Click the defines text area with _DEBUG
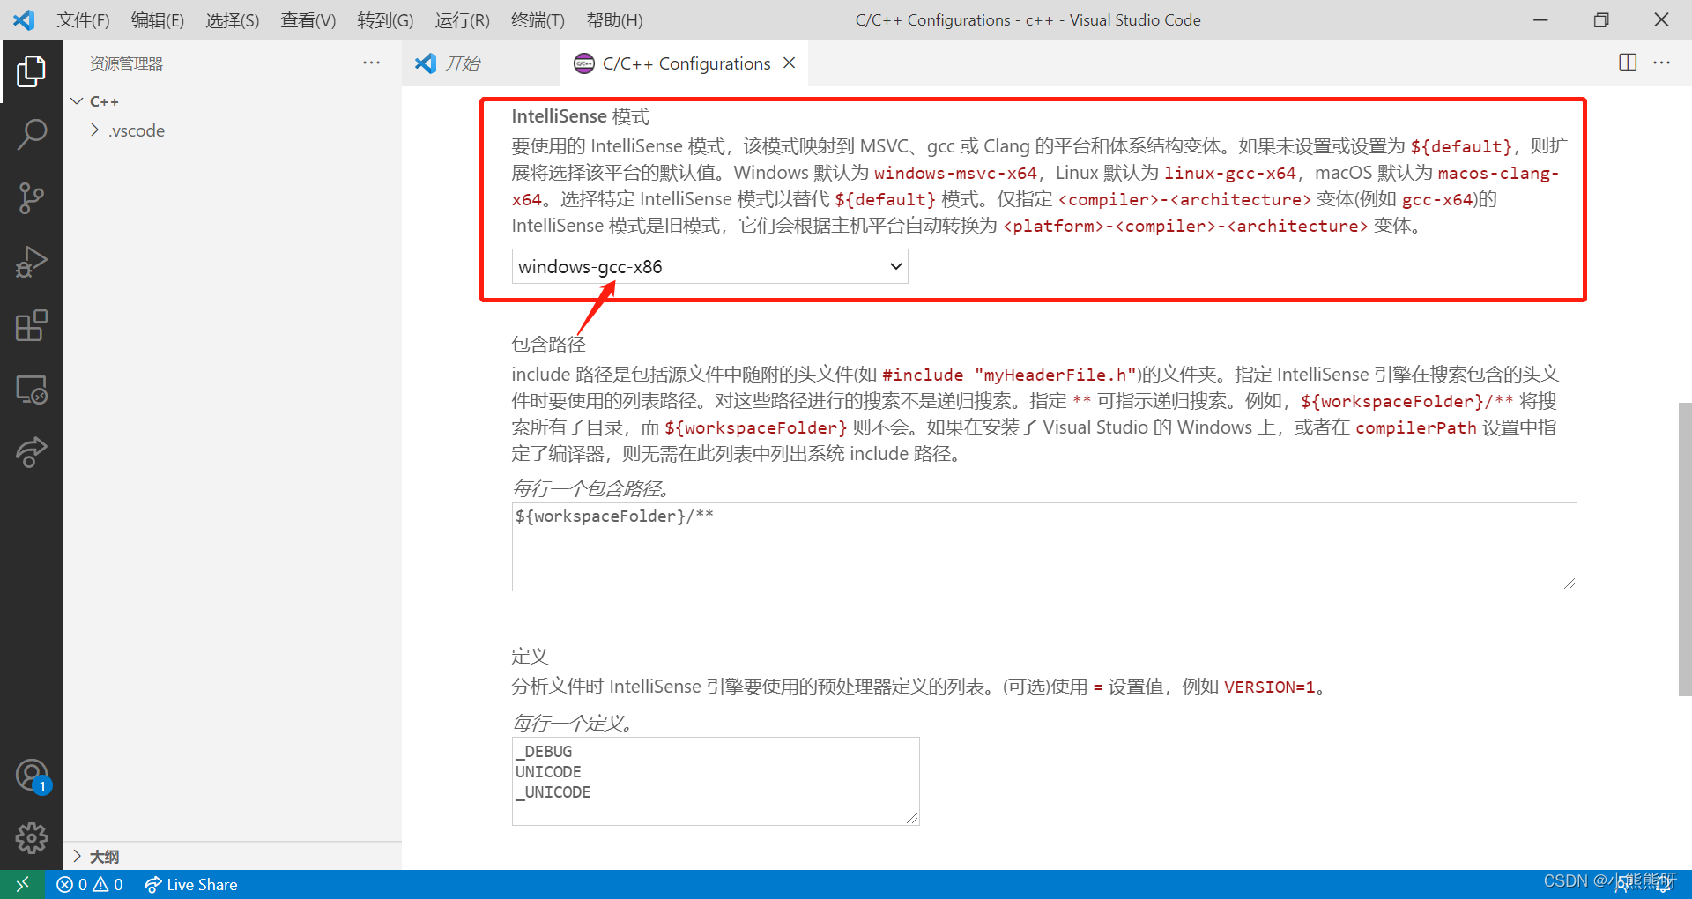The width and height of the screenshot is (1692, 899). tap(716, 781)
